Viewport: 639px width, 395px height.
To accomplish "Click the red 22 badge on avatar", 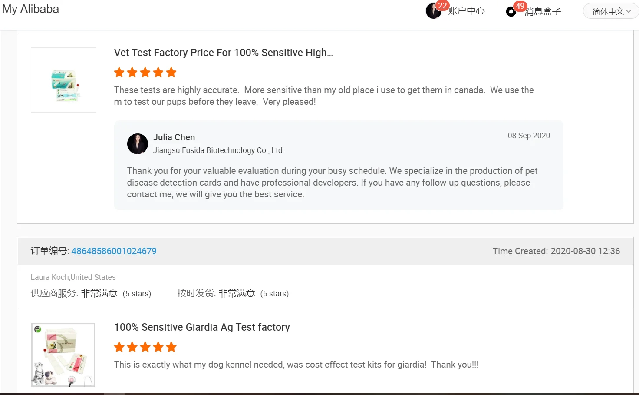I will tap(442, 6).
